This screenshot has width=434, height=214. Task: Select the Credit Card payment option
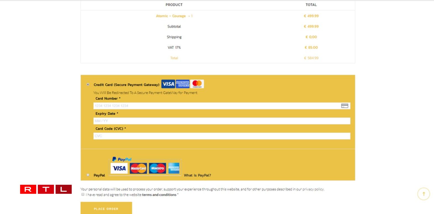tap(88, 84)
